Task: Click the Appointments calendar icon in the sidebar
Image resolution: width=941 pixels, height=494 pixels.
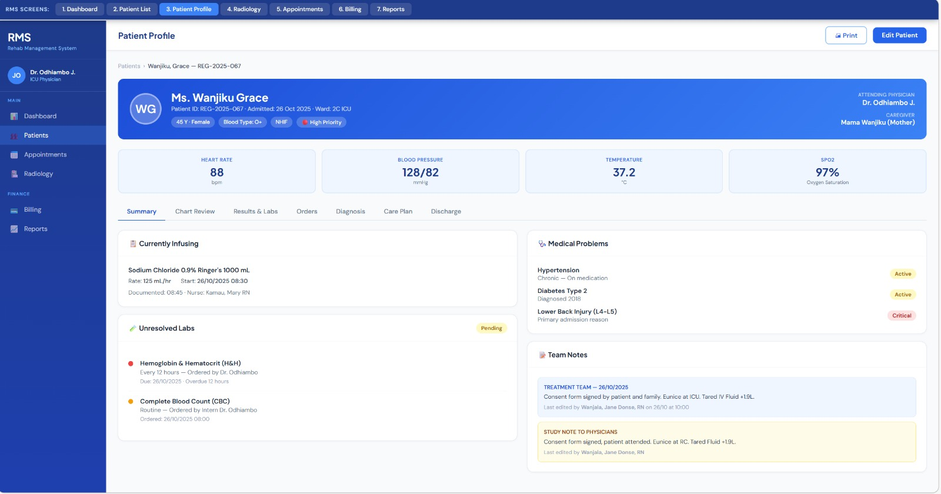Action: [14, 155]
